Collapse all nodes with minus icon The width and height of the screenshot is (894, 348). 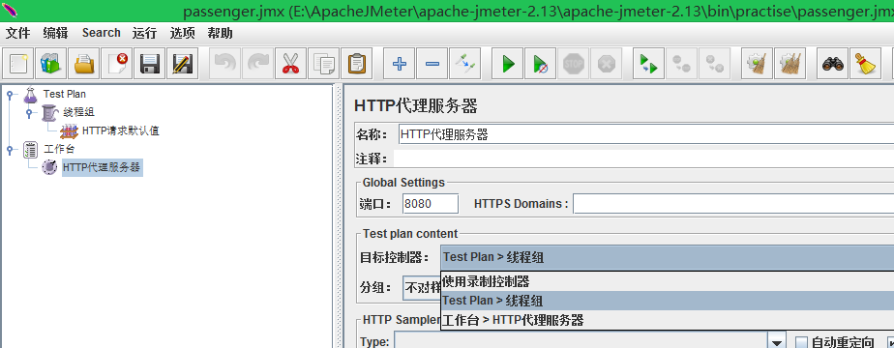(432, 63)
